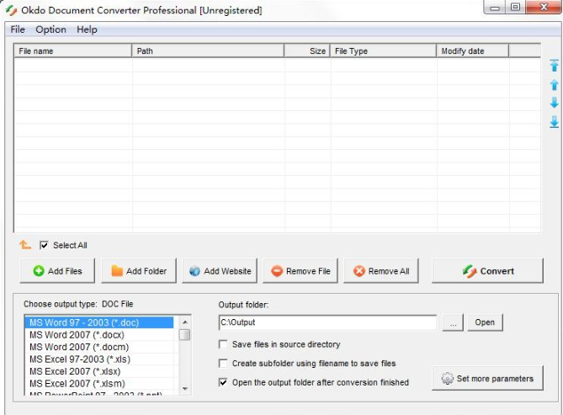Click the Okdo app icon in title bar
Image resolution: width=563 pixels, height=415 pixels.
11,10
